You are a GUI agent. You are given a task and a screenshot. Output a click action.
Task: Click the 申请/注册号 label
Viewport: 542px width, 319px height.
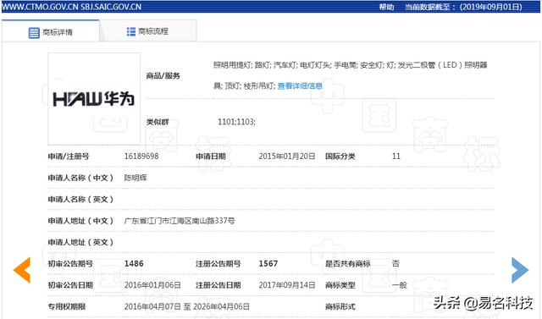point(69,157)
